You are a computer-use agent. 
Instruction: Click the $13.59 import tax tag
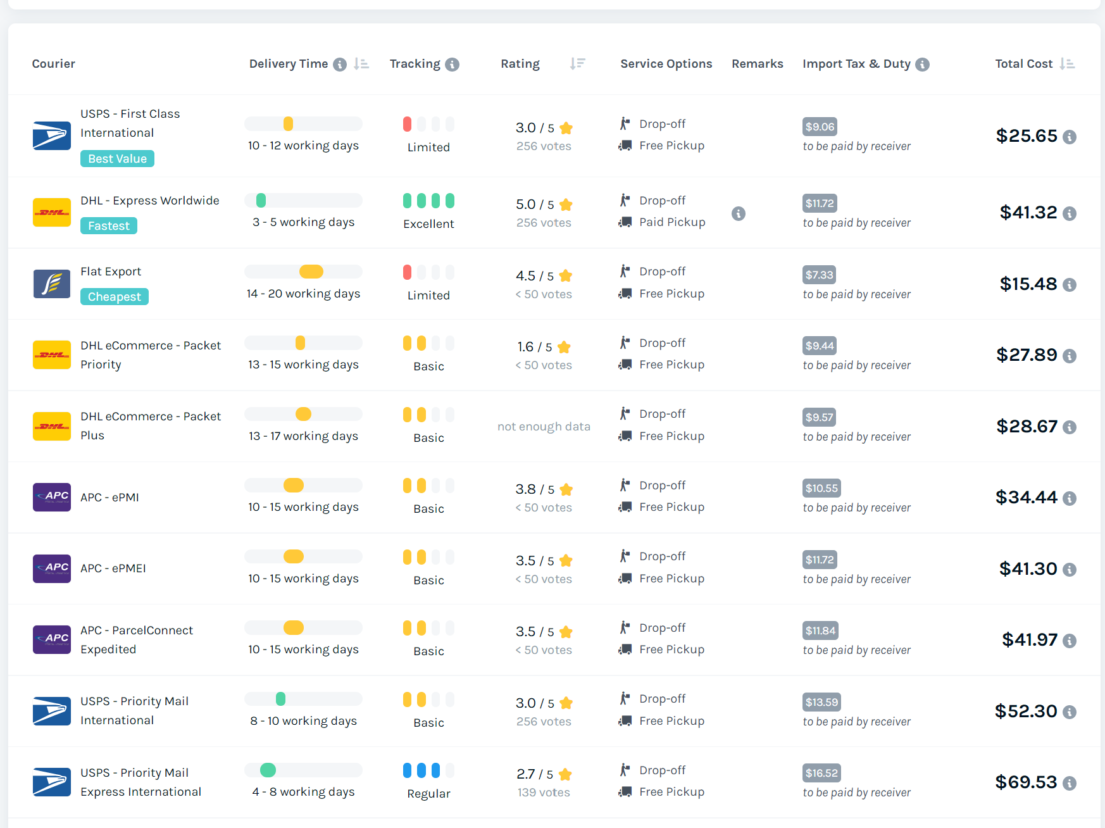coord(821,702)
